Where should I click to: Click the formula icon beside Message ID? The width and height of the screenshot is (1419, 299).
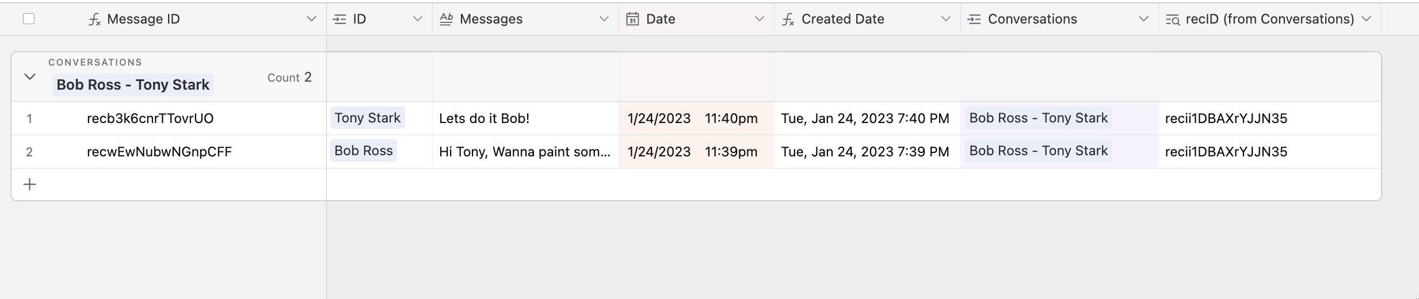pos(94,20)
